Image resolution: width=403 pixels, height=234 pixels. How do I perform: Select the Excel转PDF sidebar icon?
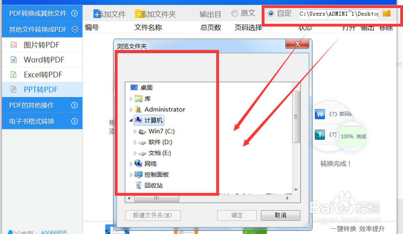coord(14,75)
